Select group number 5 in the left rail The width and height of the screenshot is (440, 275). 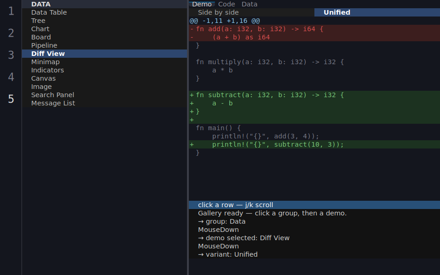(x=11, y=99)
